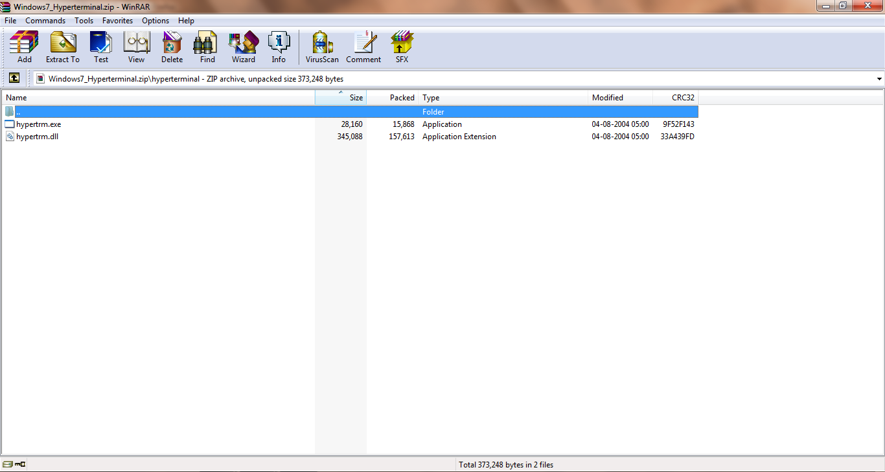
Task: Click hypertrm.exe modified date 04-08-2004 05:00
Action: (x=620, y=124)
